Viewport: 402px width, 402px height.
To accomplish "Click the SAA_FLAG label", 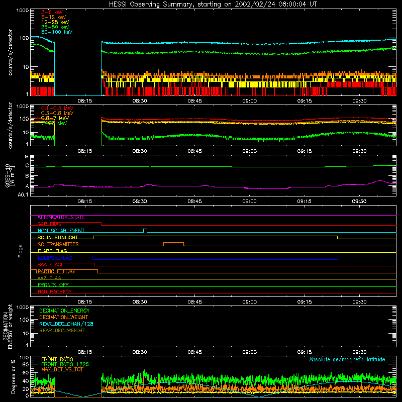I will 49,265.
